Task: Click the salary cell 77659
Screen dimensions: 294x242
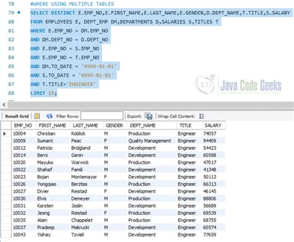Action: [x=210, y=235]
